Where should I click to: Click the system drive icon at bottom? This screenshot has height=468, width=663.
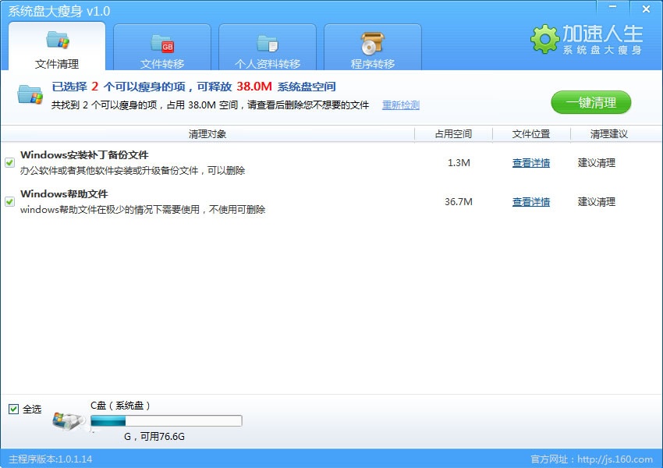(x=69, y=421)
